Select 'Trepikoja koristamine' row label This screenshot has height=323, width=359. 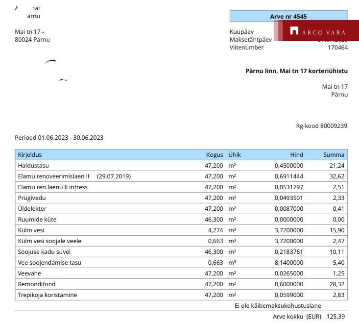tap(48, 295)
